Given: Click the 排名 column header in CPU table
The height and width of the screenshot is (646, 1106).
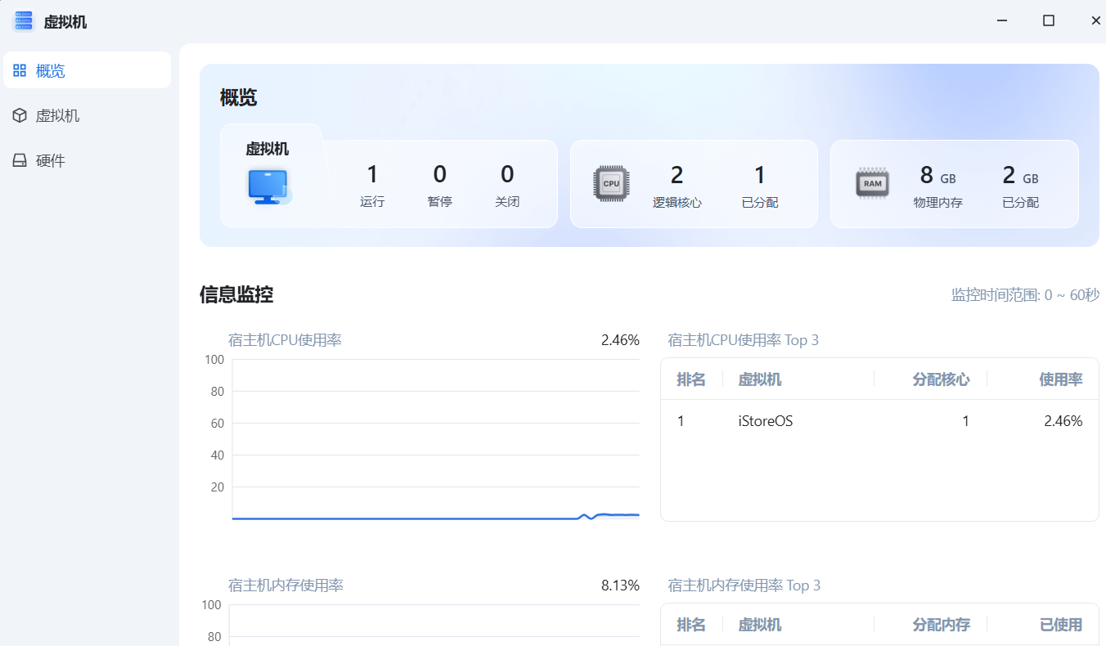Looking at the screenshot, I should pyautogui.click(x=691, y=379).
